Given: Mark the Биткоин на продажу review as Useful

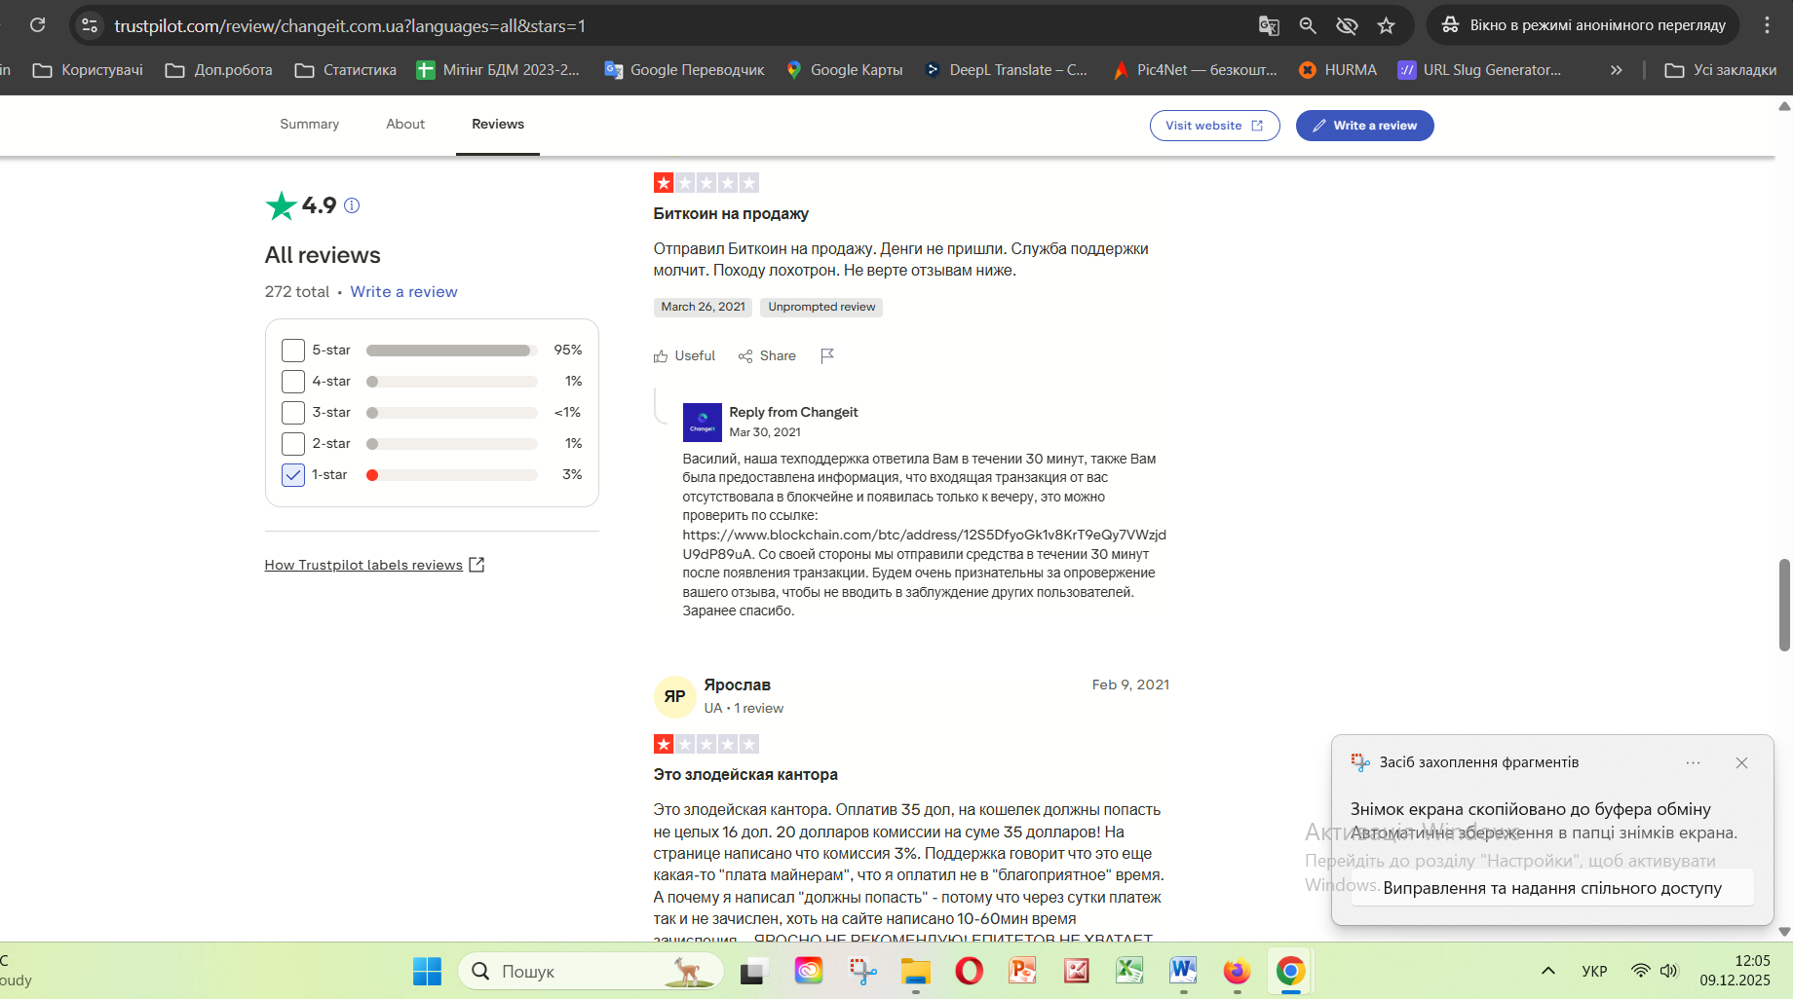Looking at the screenshot, I should coord(684,356).
